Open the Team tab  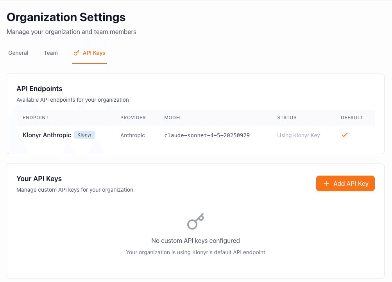(x=50, y=52)
